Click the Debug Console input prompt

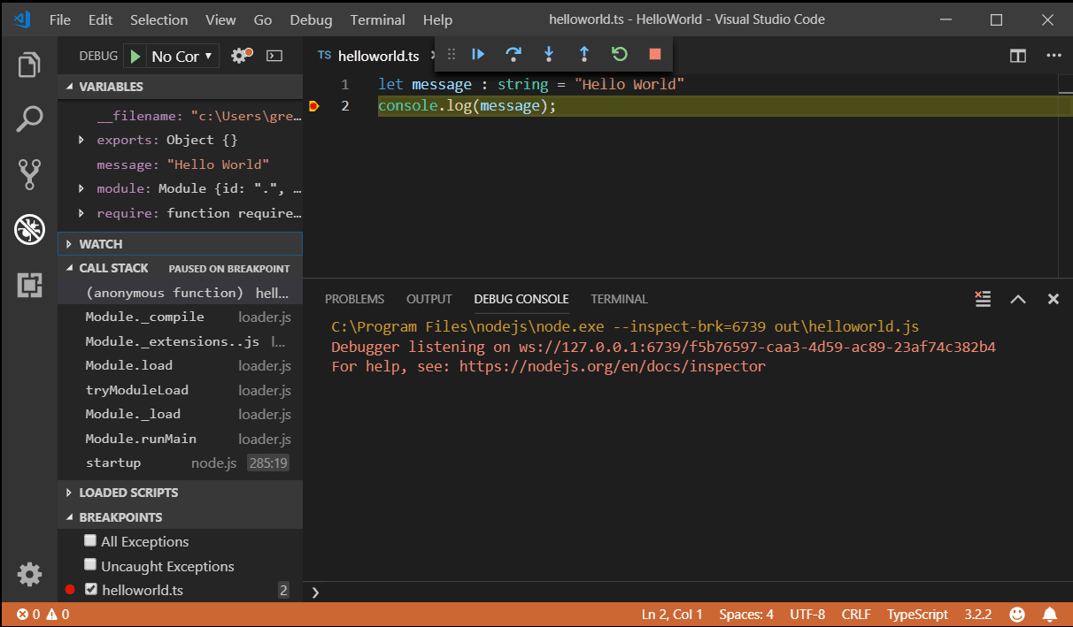(443, 590)
